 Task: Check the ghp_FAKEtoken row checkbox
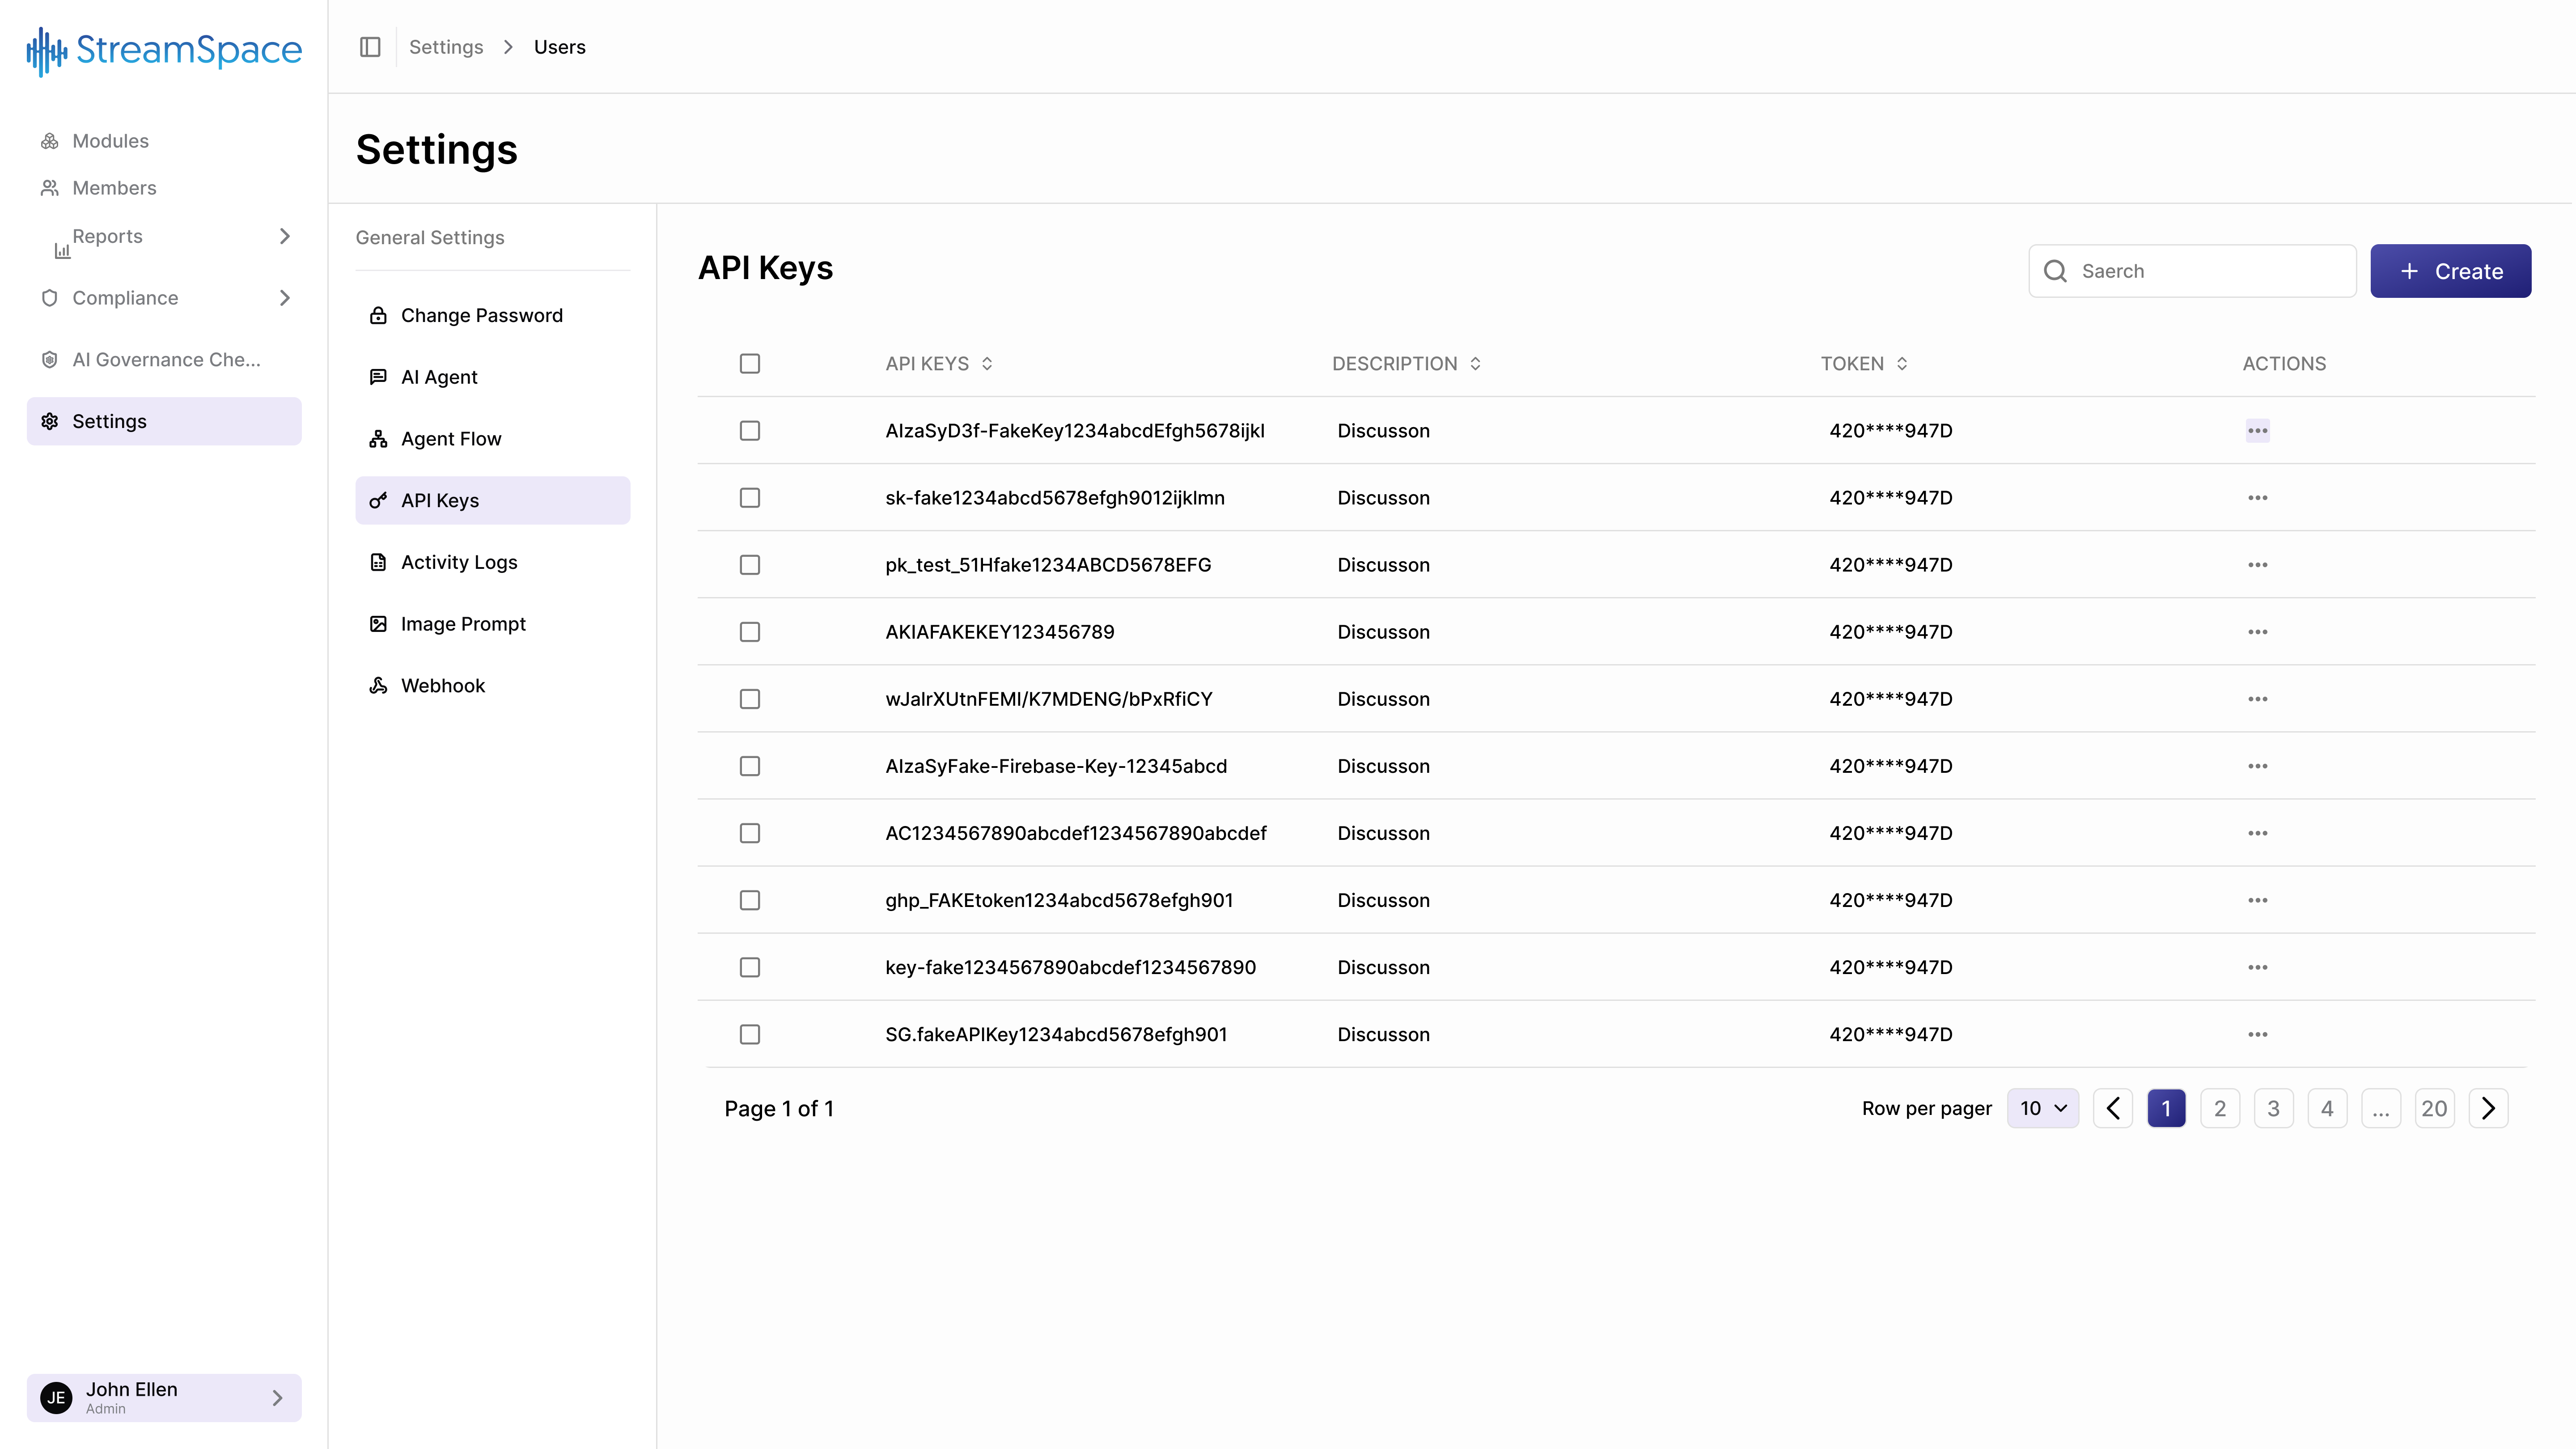750,900
